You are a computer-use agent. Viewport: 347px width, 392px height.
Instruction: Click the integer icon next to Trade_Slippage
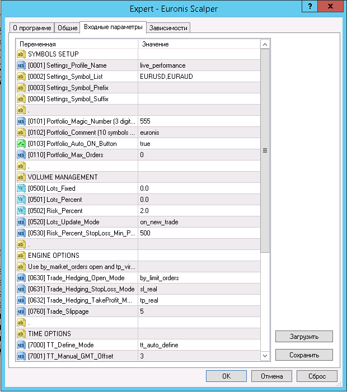click(21, 311)
